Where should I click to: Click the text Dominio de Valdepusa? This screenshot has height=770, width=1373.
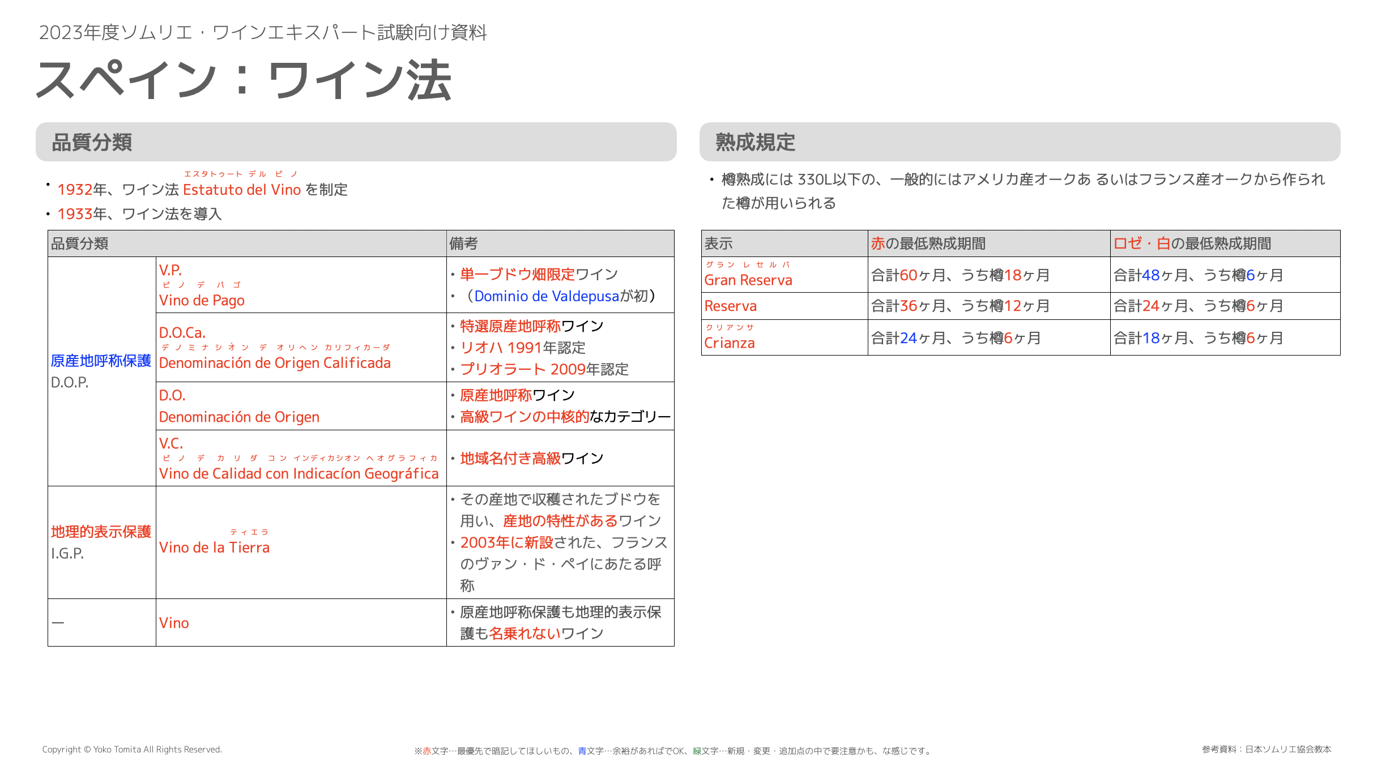click(x=547, y=296)
